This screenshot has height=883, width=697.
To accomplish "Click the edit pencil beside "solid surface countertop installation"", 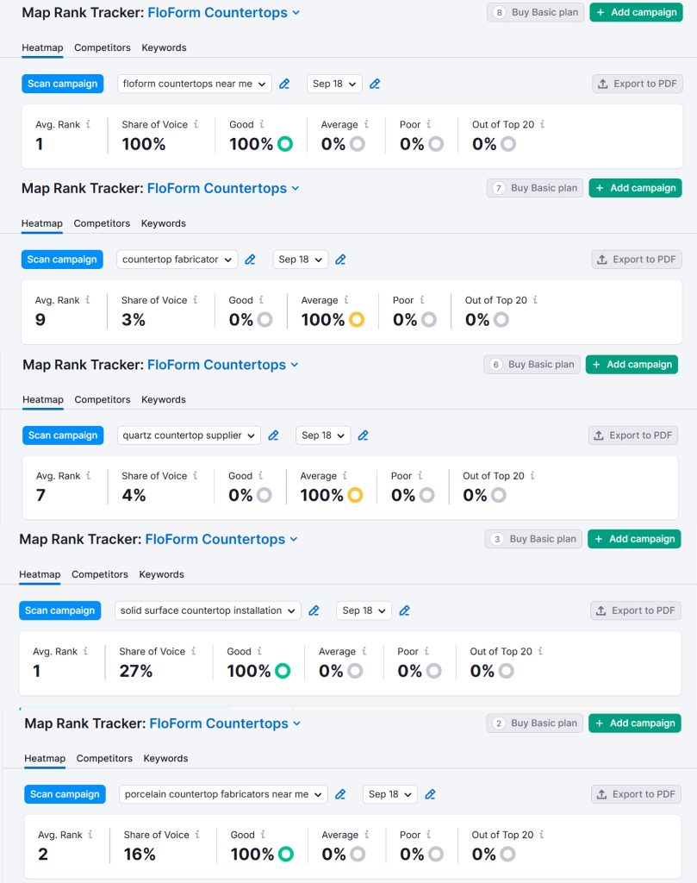I will (x=314, y=611).
